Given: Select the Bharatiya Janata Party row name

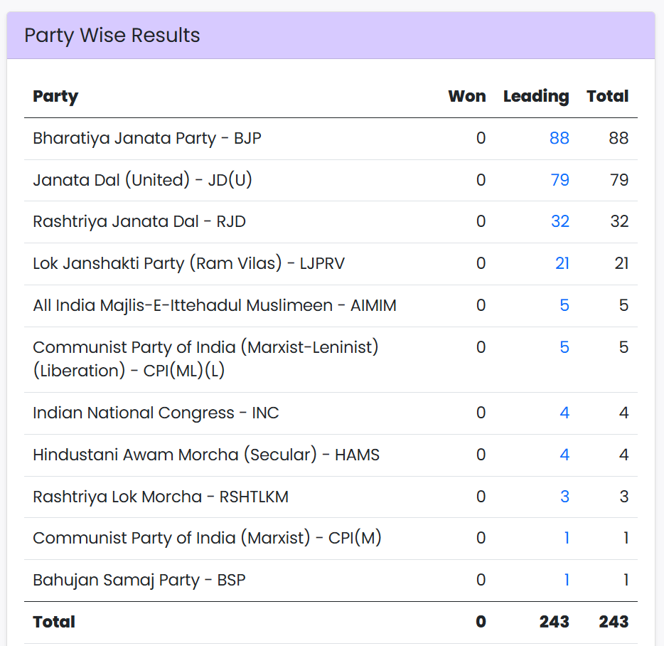Looking at the screenshot, I should pos(147,139).
